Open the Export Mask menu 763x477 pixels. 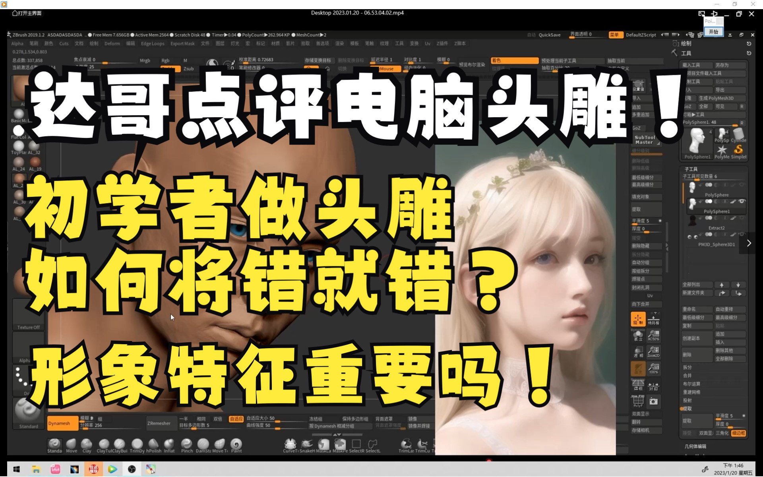pyautogui.click(x=182, y=44)
